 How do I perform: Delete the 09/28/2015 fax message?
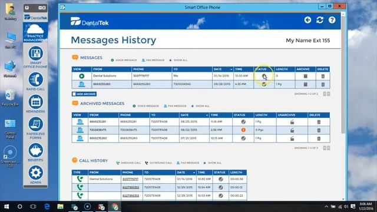pos(323,84)
